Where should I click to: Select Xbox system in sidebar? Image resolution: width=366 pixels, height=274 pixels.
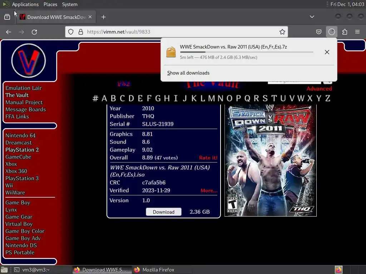point(11,164)
